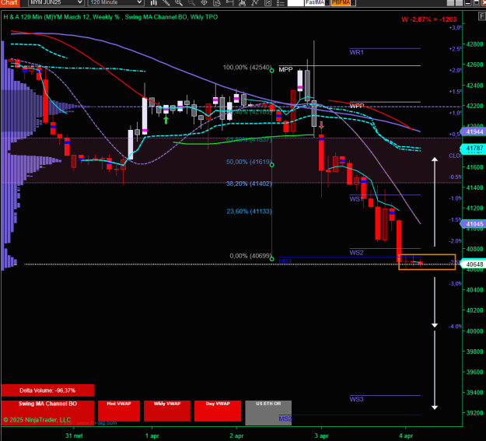Viewport: 486px width, 441px height.
Task: Click the WS2 pivot label
Action: coord(356,253)
